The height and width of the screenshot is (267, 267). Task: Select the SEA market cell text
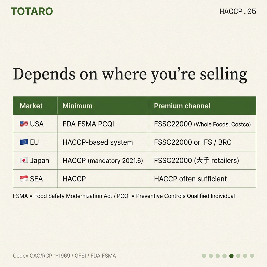(x=36, y=179)
